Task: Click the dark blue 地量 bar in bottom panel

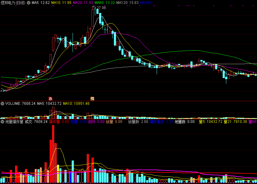Action: [70, 177]
